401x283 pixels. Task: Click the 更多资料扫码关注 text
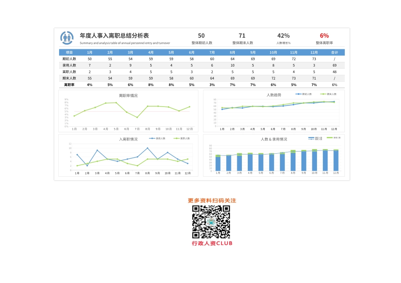coord(212,200)
